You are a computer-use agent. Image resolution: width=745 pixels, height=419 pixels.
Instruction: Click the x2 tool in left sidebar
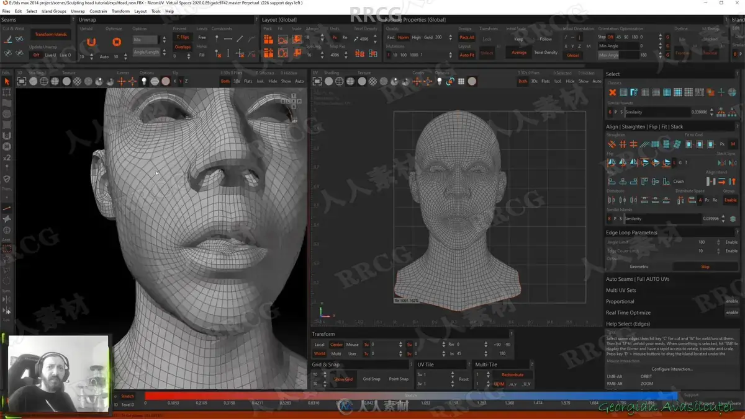(x=7, y=157)
